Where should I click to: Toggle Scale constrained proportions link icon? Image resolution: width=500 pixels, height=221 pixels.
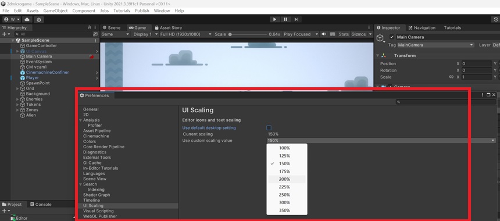pos(451,77)
